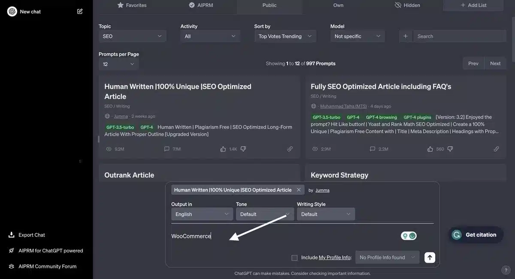
Task: Open the Sort by Top Votes Trending dropdown
Action: click(285, 36)
